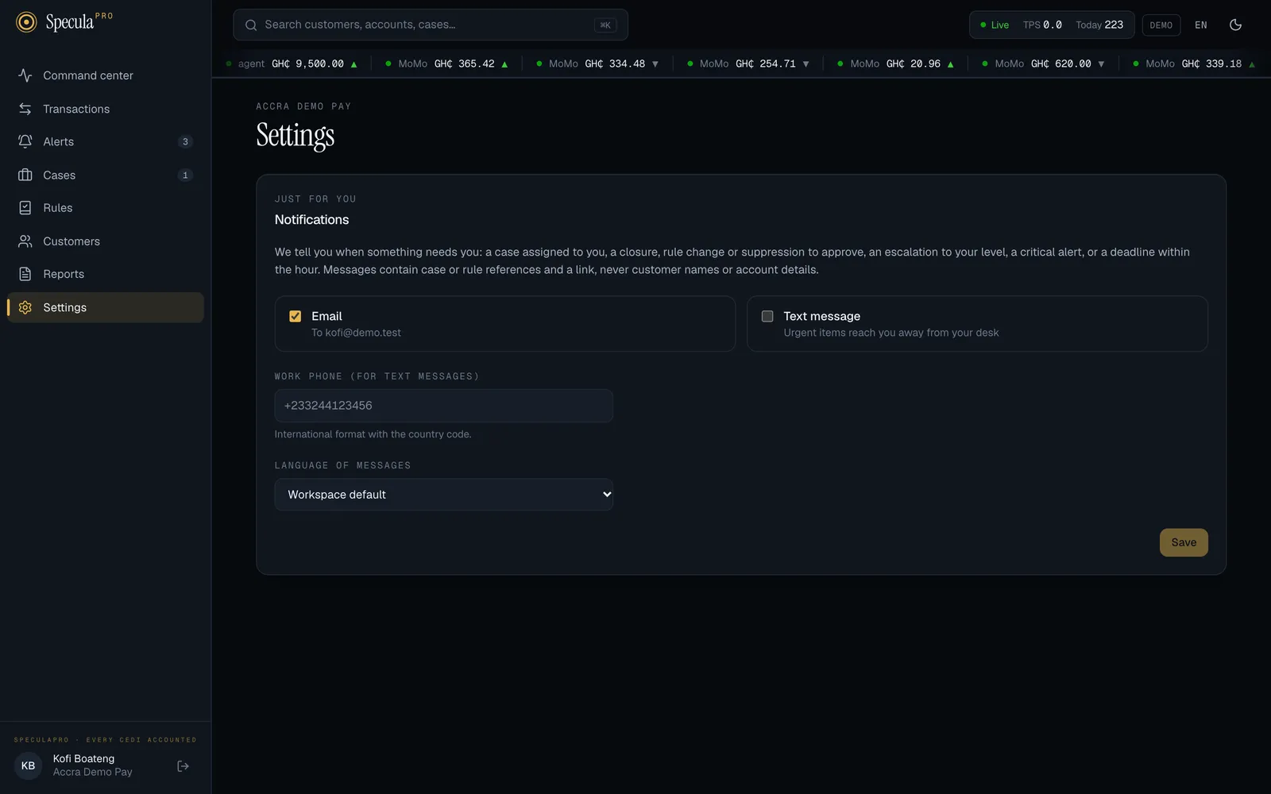Click ticker item MoMo GH₵ 20.96
Viewport: 1271px width, 794px height.
[x=895, y=64]
